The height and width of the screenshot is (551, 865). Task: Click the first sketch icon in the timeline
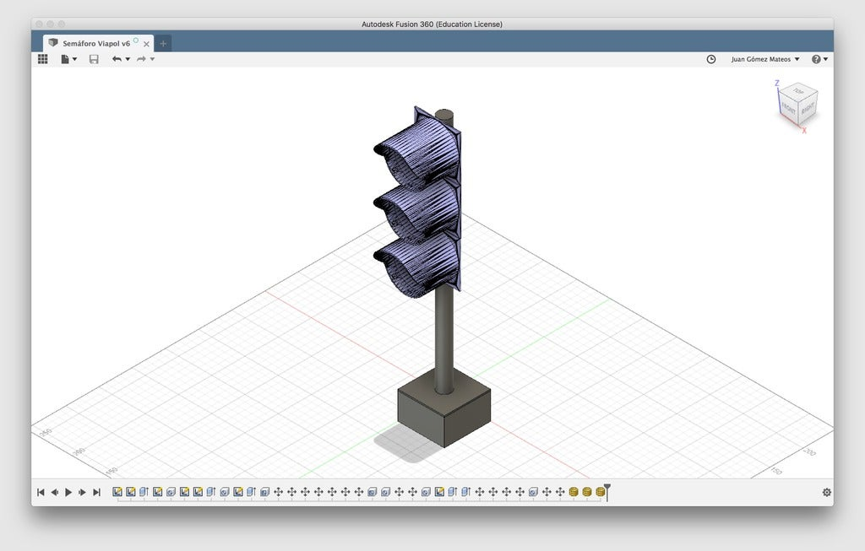[118, 491]
